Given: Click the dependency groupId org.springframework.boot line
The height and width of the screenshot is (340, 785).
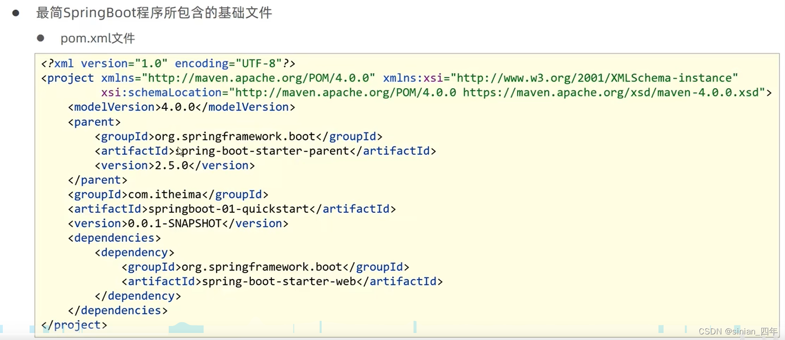Looking at the screenshot, I should click(265, 267).
